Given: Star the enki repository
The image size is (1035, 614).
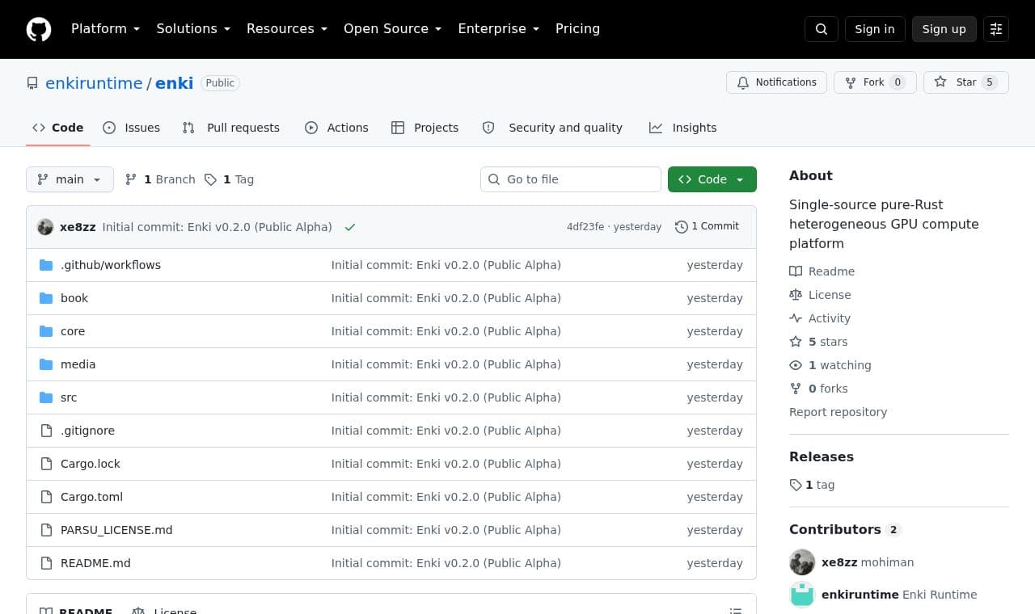Looking at the screenshot, I should point(966,82).
